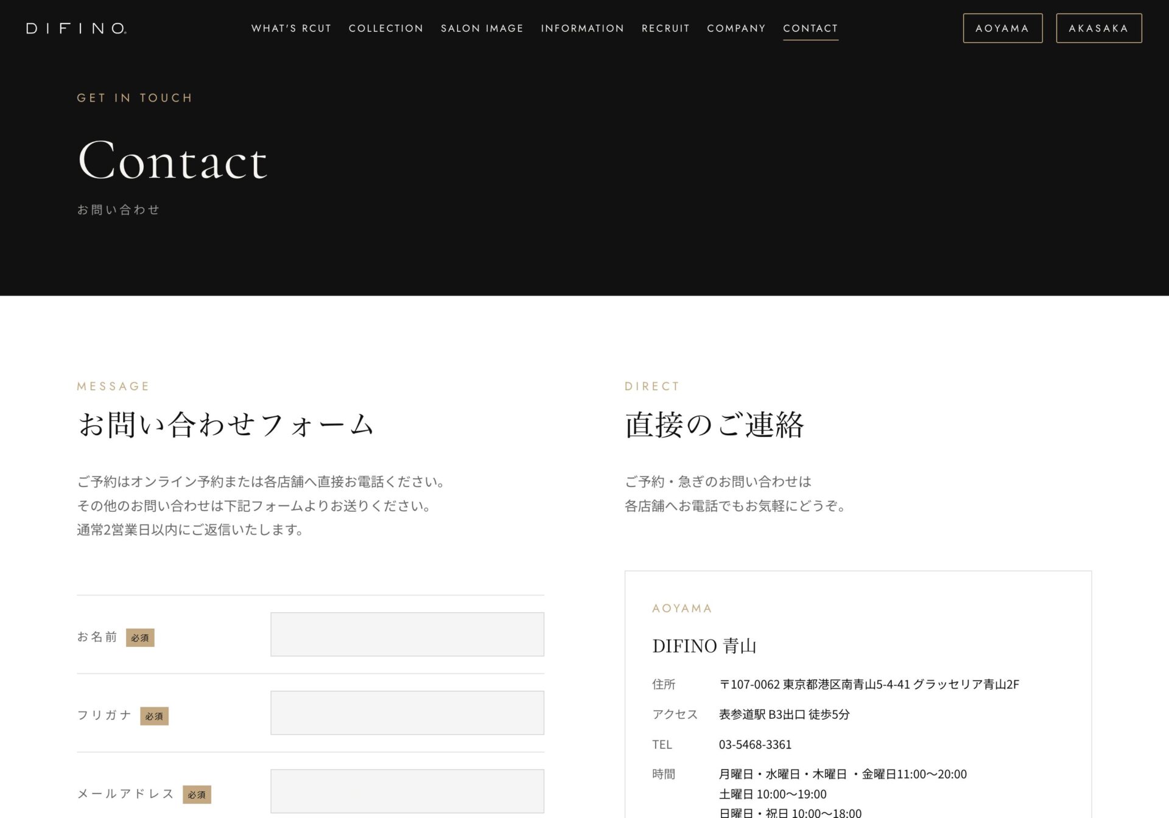Go to RECRUIT page

[665, 28]
